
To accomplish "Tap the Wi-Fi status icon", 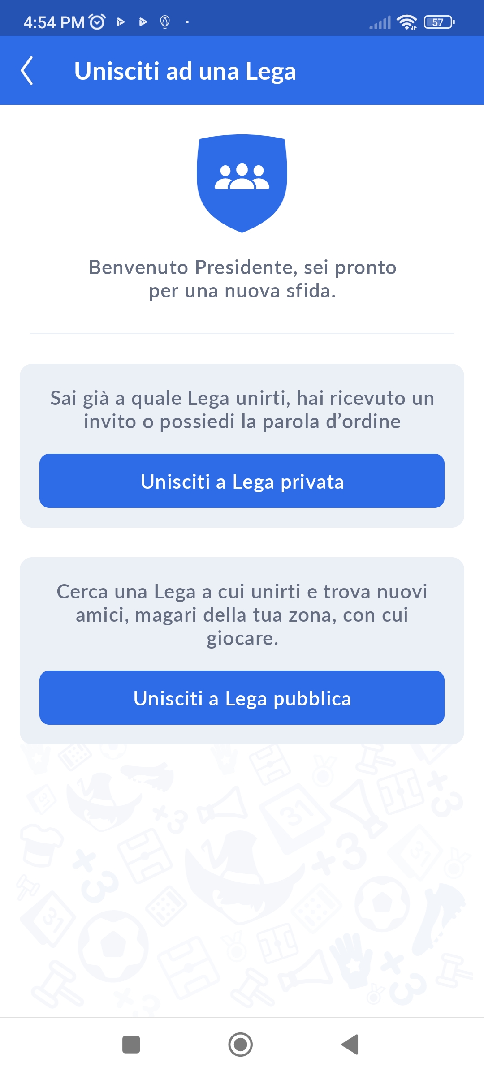I will click(407, 22).
